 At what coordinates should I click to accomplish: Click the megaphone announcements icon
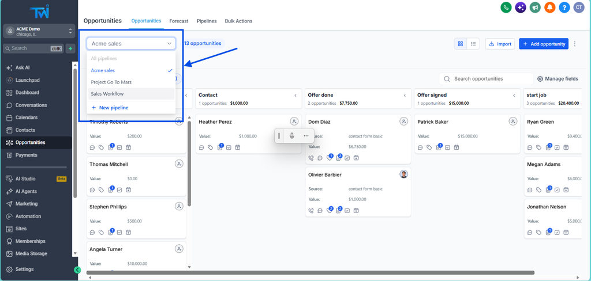tap(535, 7)
